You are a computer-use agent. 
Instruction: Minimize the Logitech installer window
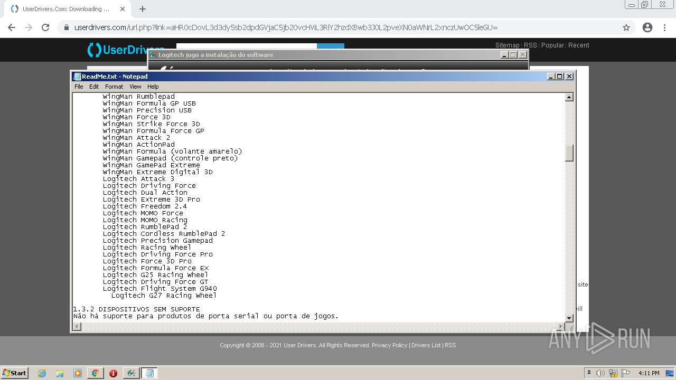pyautogui.click(x=504, y=55)
